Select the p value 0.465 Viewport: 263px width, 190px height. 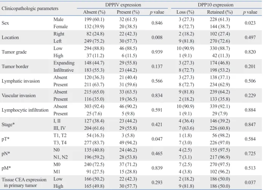click(157, 154)
